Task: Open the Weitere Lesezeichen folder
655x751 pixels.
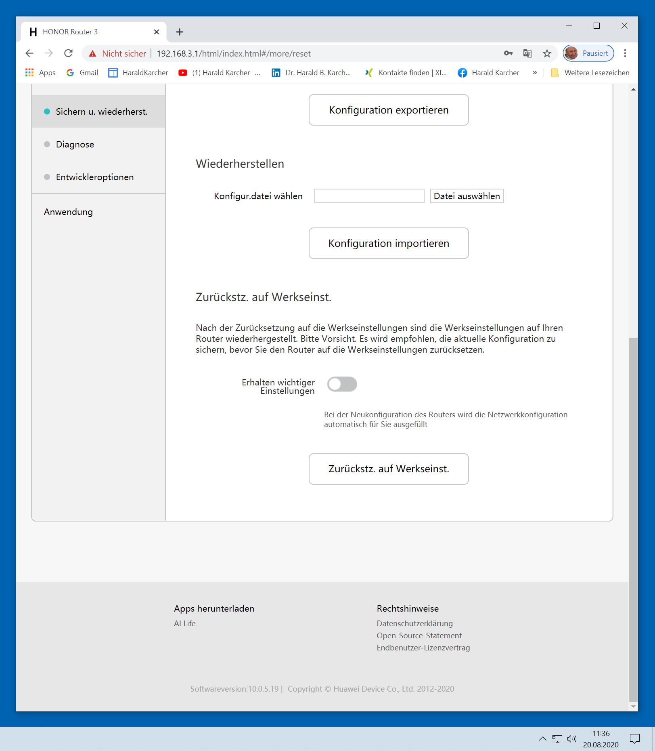Action: [590, 73]
